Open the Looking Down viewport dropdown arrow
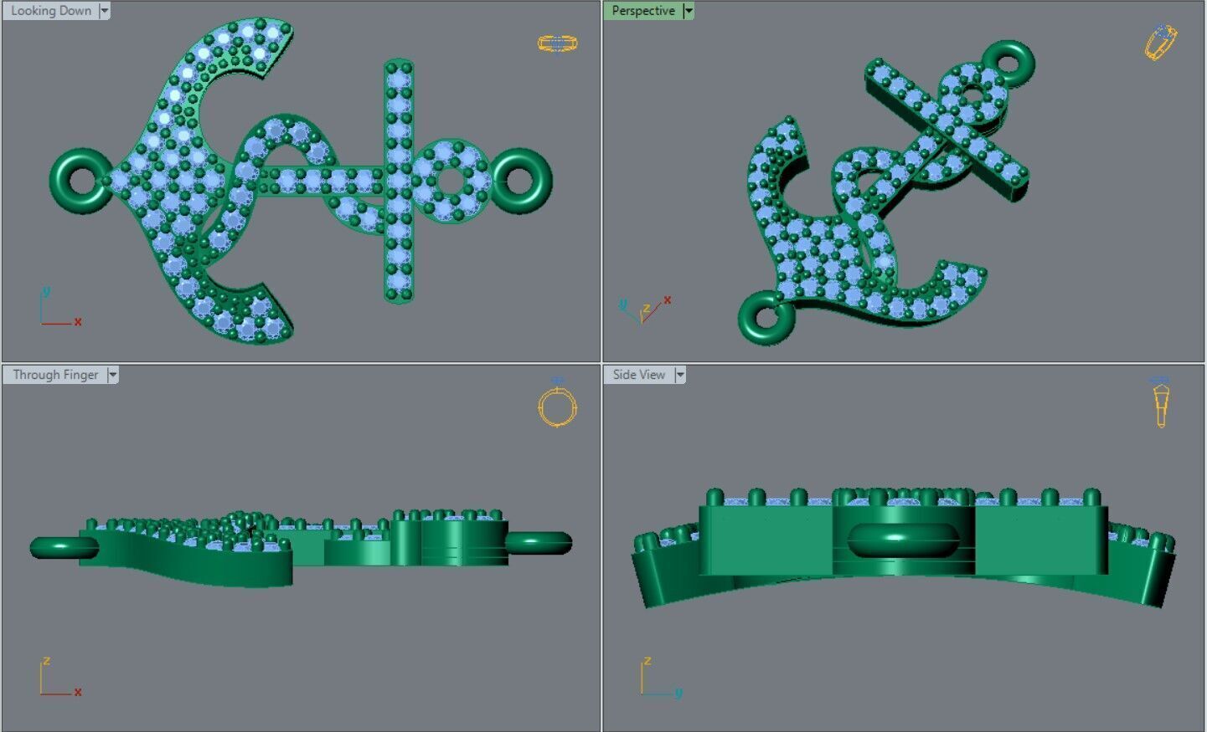 pos(105,11)
